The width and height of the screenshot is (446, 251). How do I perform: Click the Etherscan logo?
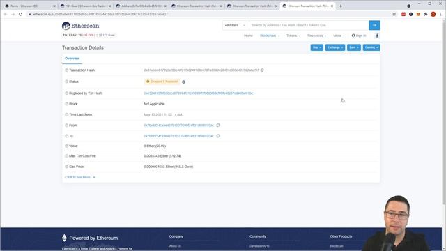[x=81, y=26]
